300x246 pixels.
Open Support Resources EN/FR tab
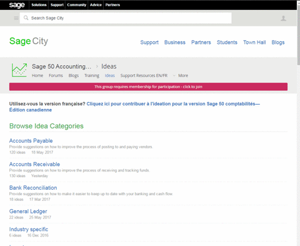pos(144,76)
